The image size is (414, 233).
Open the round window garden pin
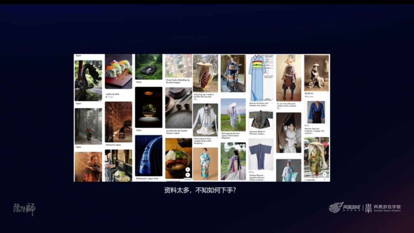[x=148, y=107]
